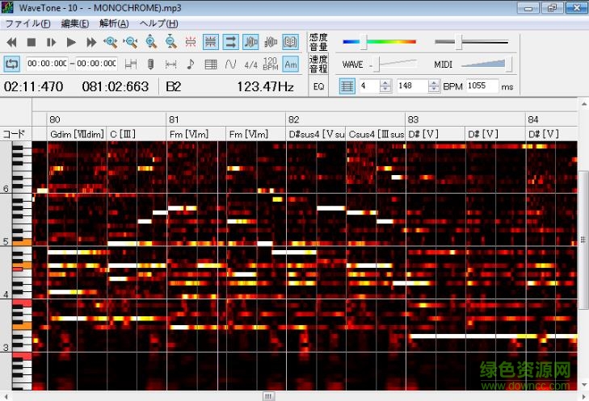
Task: Toggle the open book icon button
Action: tap(291, 42)
